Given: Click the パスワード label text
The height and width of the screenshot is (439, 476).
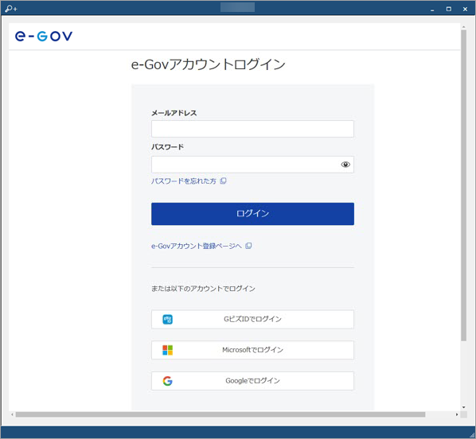Looking at the screenshot, I should pos(168,147).
